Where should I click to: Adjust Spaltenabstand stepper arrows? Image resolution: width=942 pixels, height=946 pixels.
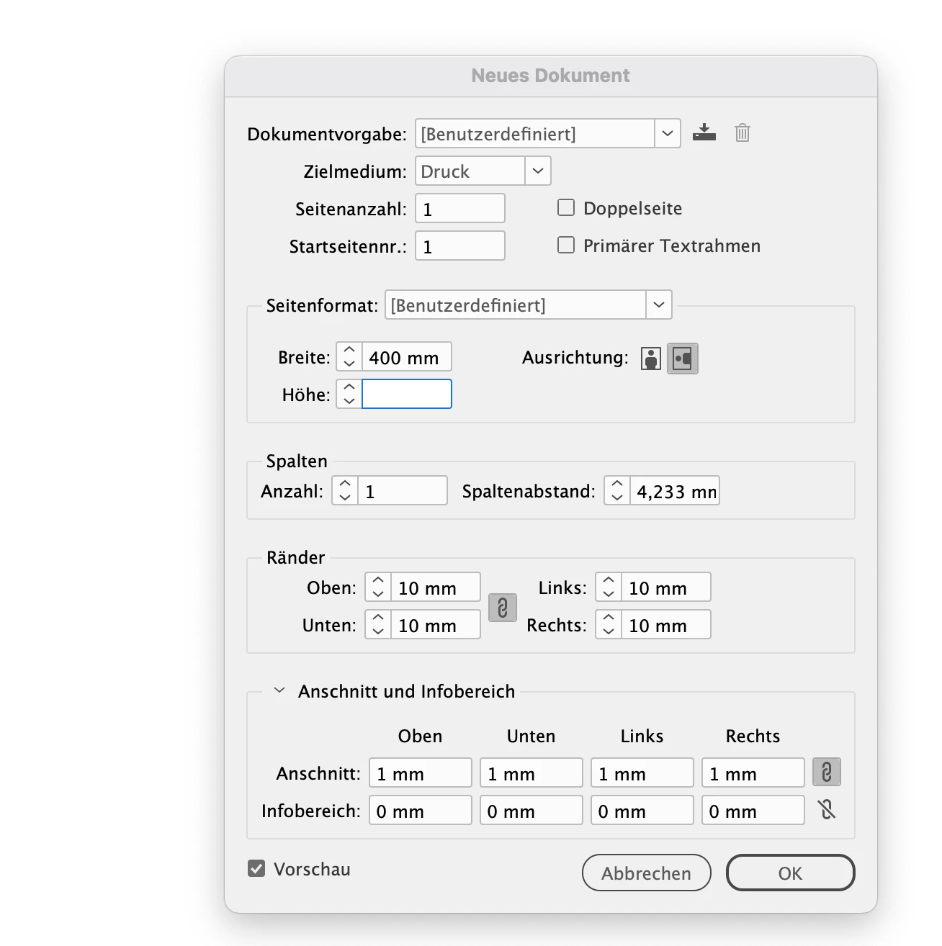coord(617,490)
